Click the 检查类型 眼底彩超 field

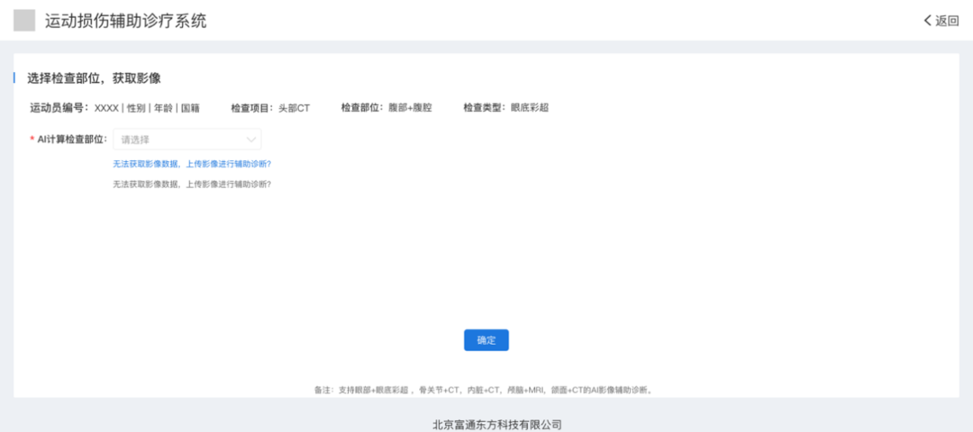click(505, 108)
